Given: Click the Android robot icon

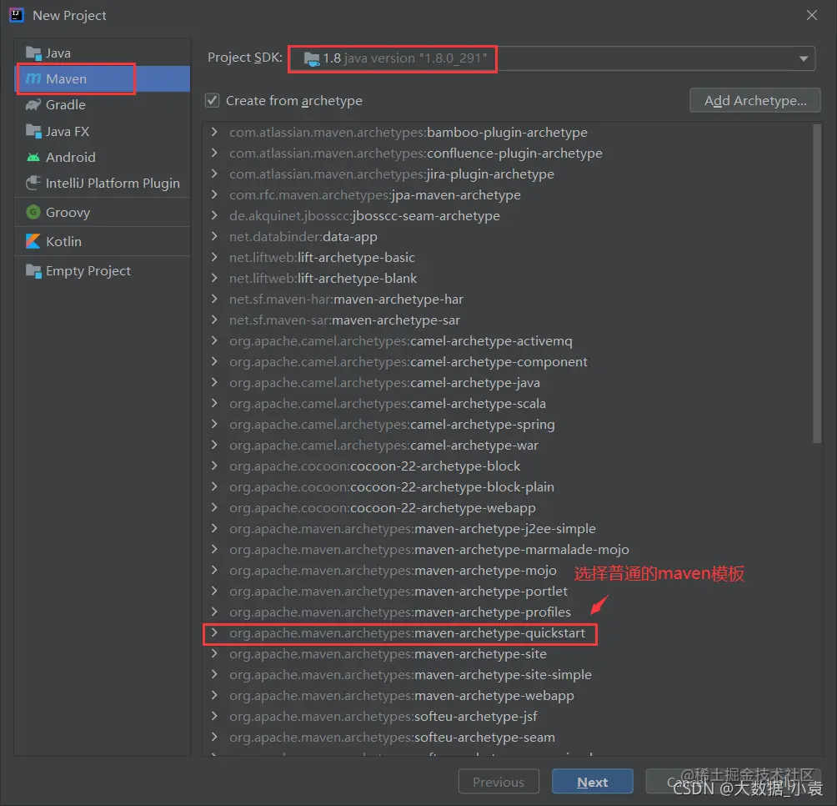Looking at the screenshot, I should pos(33,157).
